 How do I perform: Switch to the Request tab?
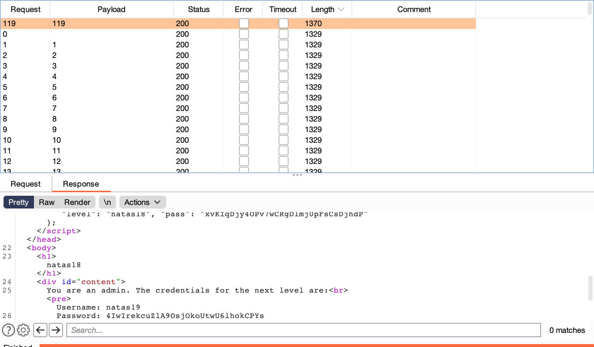(25, 184)
